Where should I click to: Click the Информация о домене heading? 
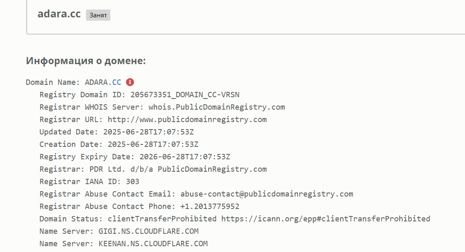(x=86, y=60)
